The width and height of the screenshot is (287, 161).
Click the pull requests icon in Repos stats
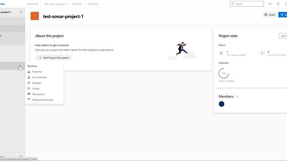[221, 53]
